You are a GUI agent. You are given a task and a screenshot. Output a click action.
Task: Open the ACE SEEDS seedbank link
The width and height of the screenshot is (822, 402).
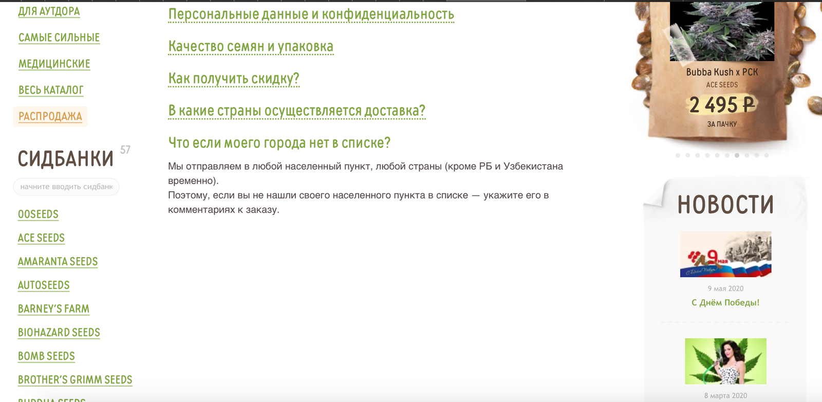[41, 238]
